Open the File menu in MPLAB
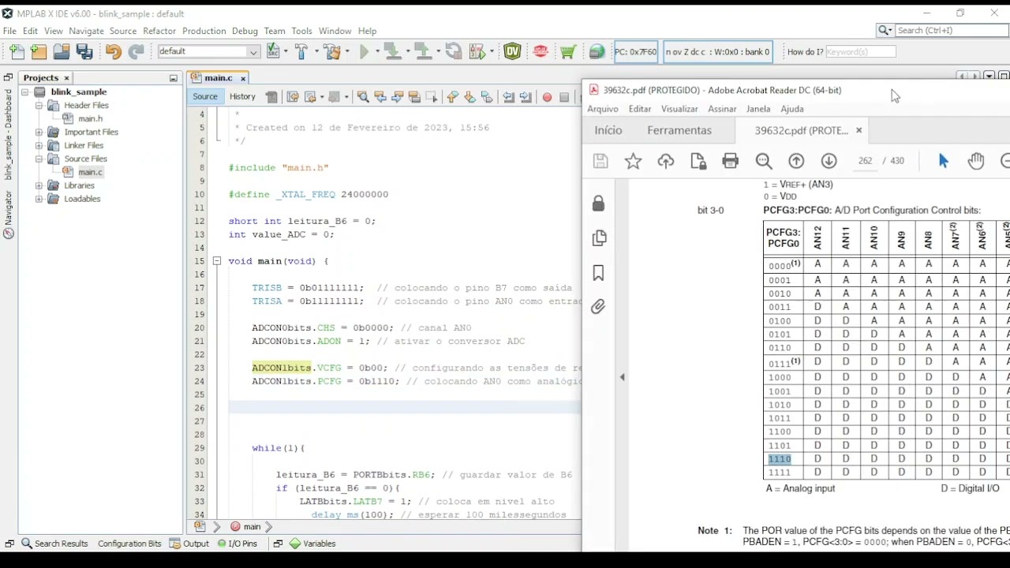Screen dimensions: 1010x568 (9, 31)
